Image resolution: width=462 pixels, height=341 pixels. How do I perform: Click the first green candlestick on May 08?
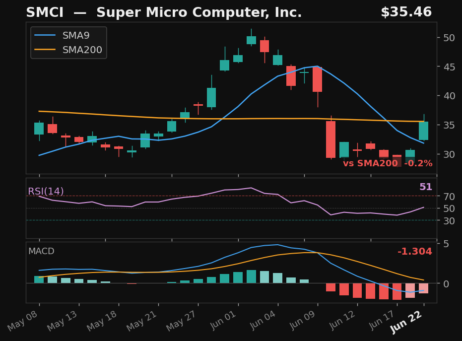(x=39, y=129)
